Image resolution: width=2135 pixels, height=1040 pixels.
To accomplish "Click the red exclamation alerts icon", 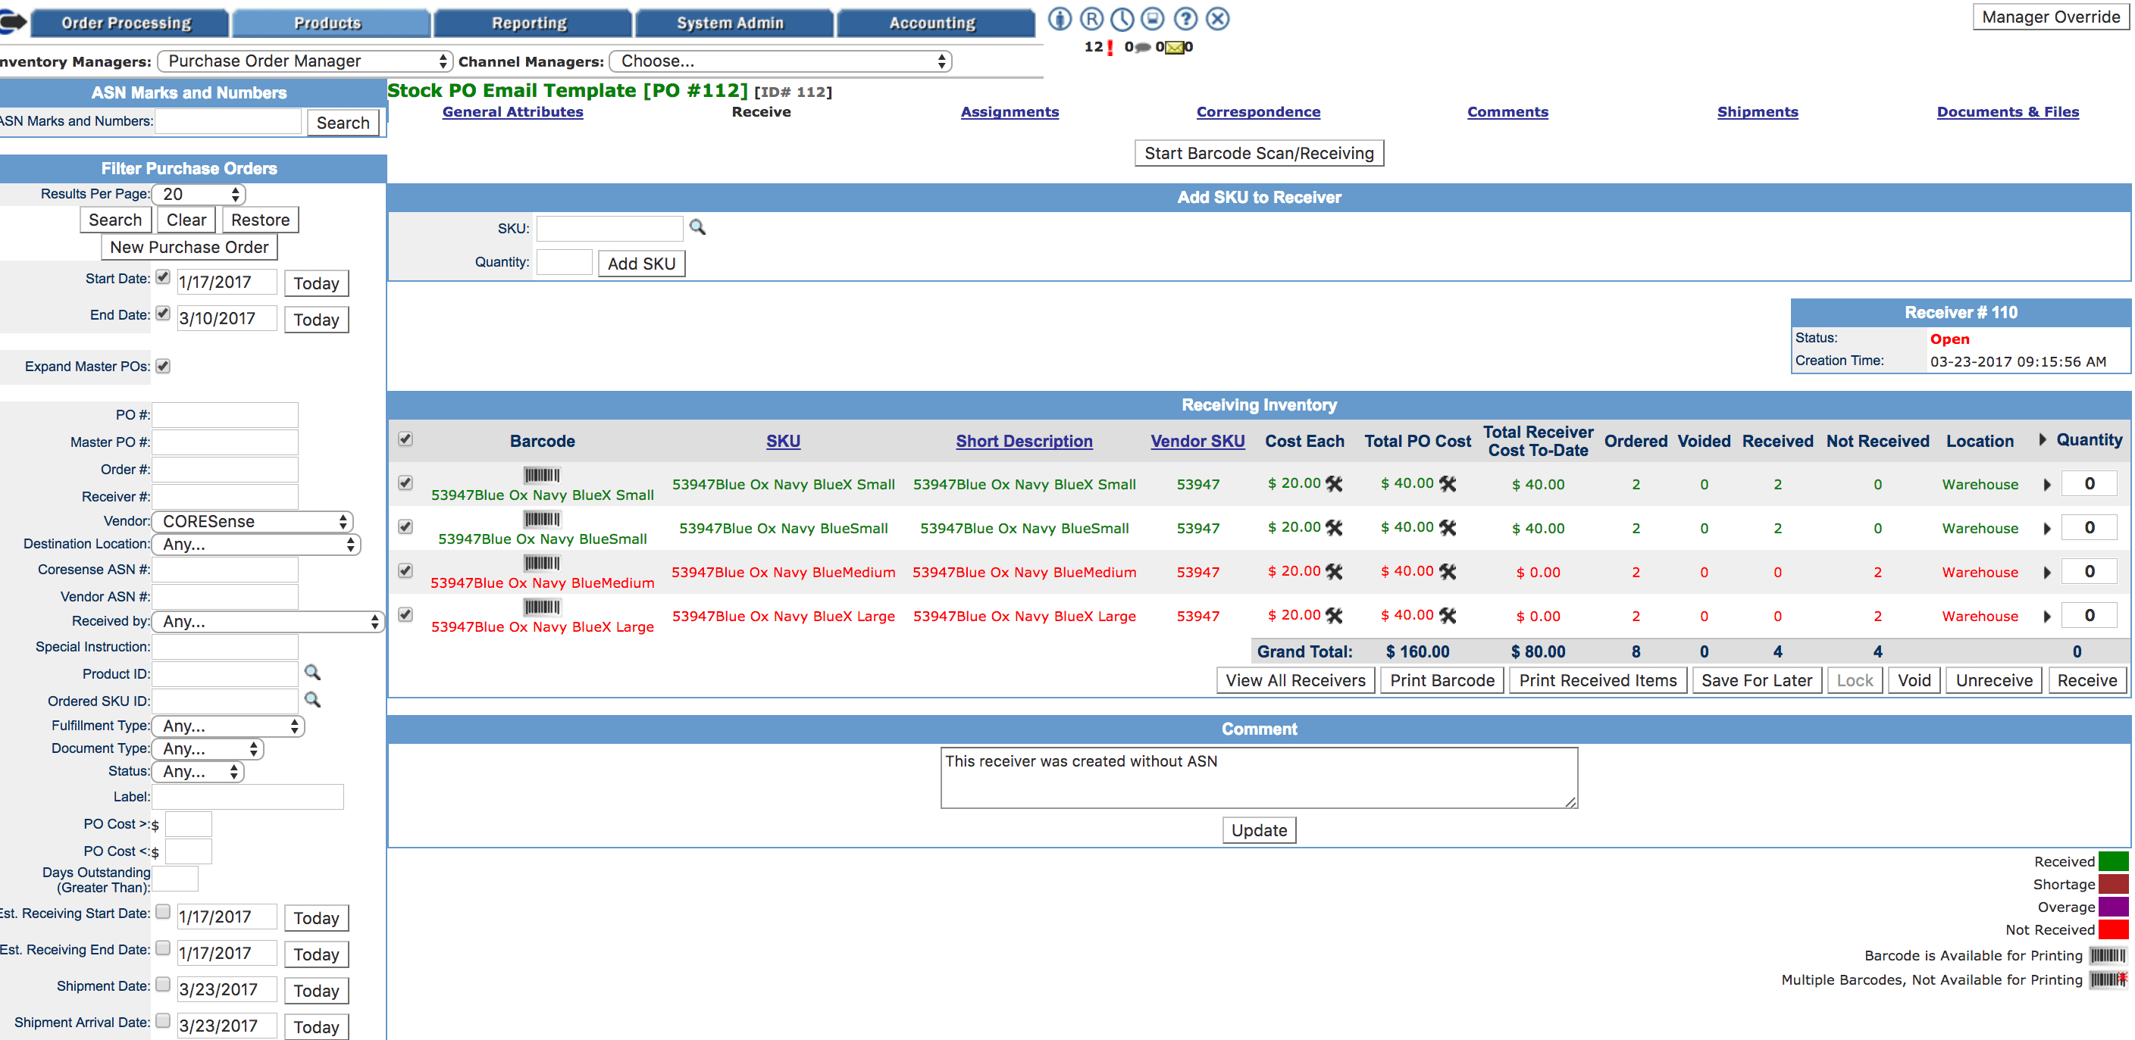I will (x=1110, y=47).
